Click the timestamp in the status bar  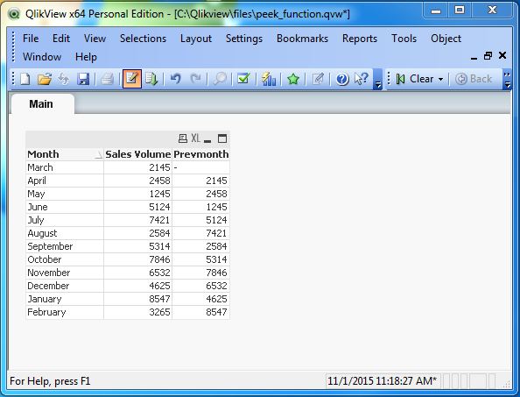383,380
